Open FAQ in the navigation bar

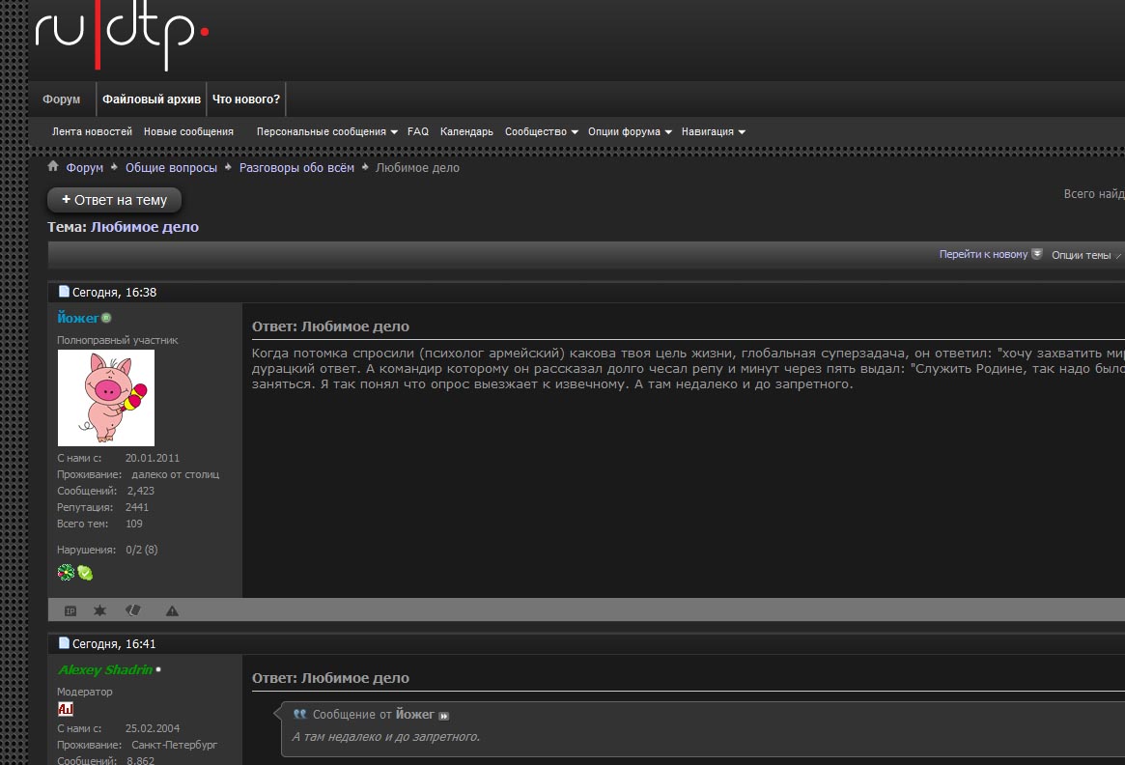click(417, 132)
